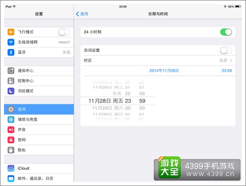Tap the 墙纸与亮度 wallpaper icon

point(11,119)
